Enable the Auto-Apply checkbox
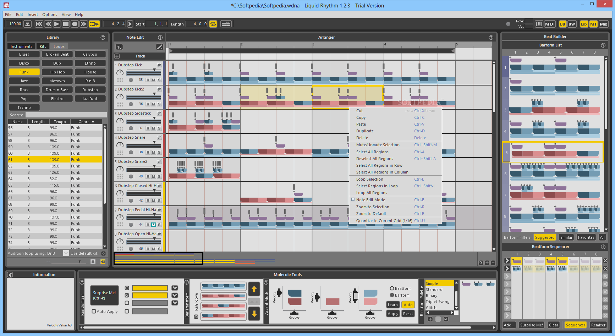 point(94,312)
